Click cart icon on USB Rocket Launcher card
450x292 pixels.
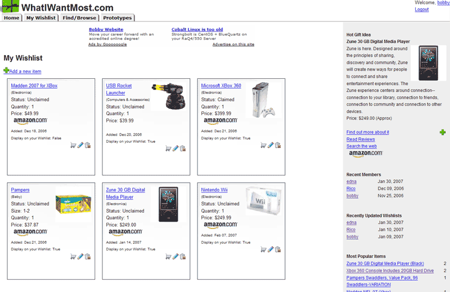coord(168,149)
